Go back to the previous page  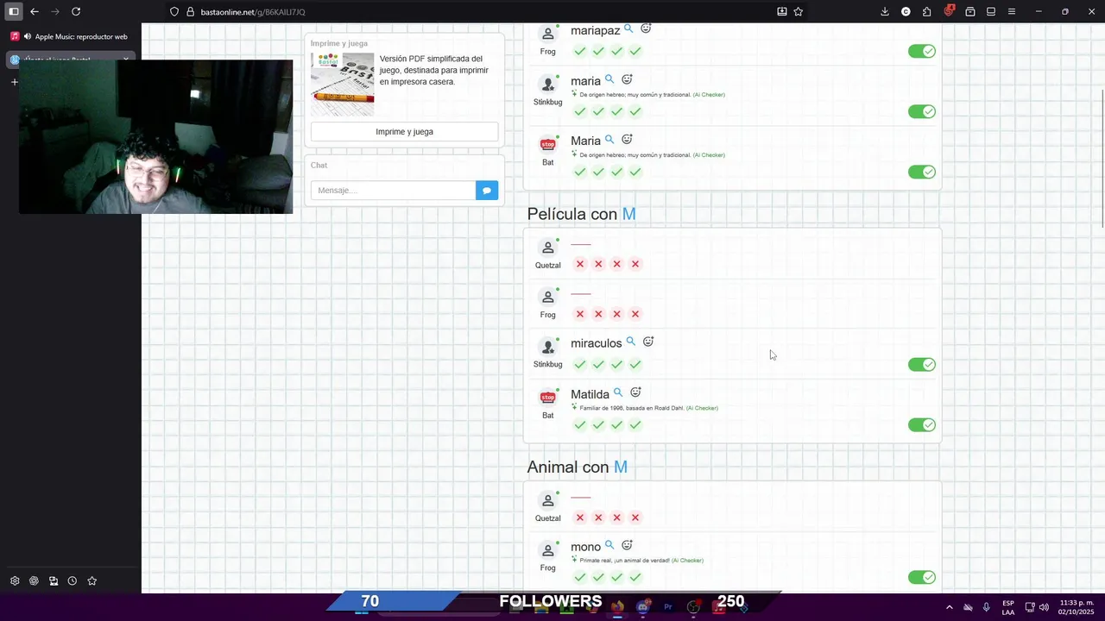point(35,11)
